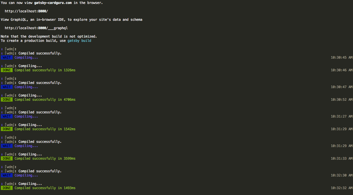
Task: Click the DONE badge for 1326ms compile
Action: click(7, 70)
